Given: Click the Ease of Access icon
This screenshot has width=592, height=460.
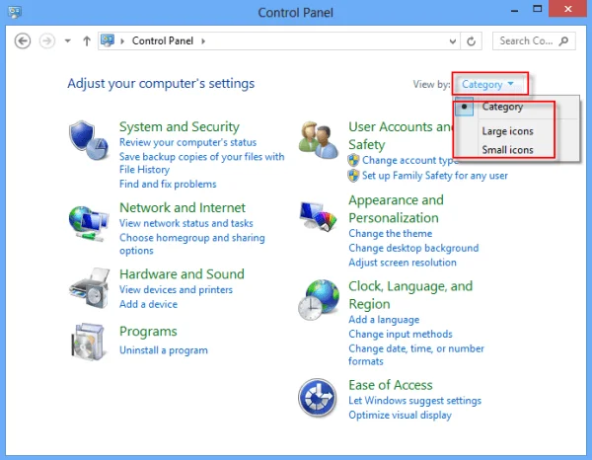Looking at the screenshot, I should tap(318, 398).
